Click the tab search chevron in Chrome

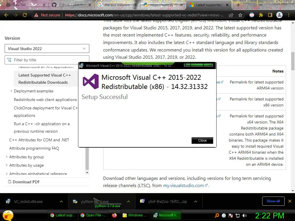(261, 5)
